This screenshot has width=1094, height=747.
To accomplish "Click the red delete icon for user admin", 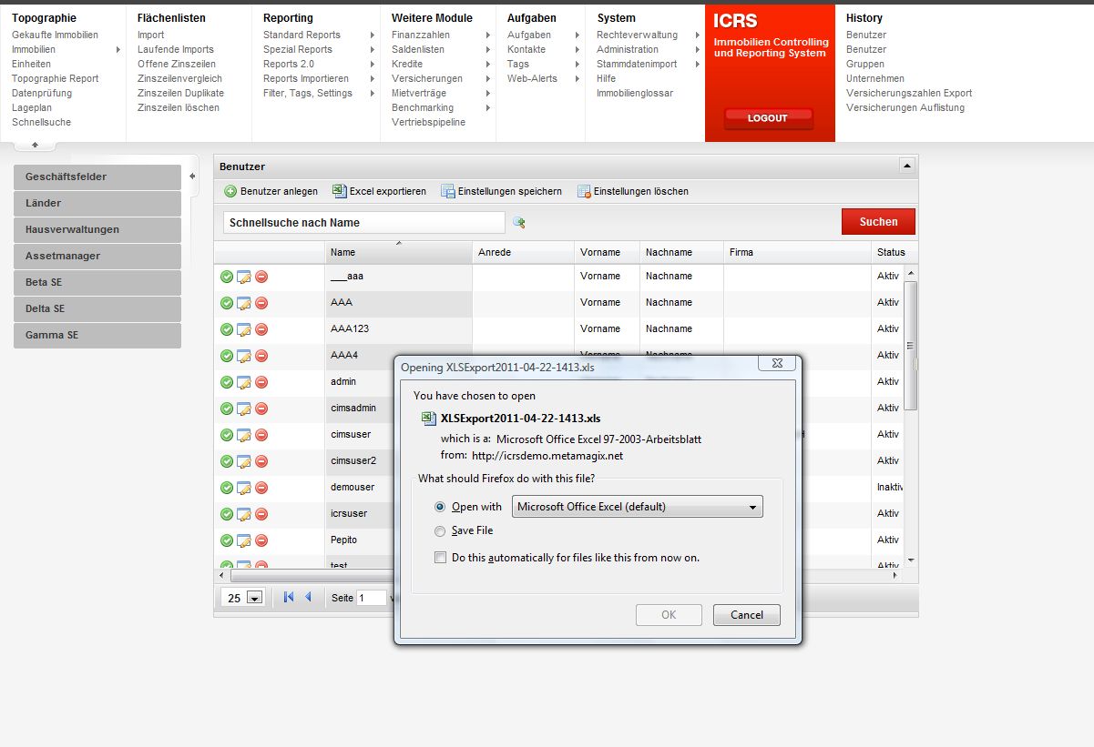I will point(261,382).
